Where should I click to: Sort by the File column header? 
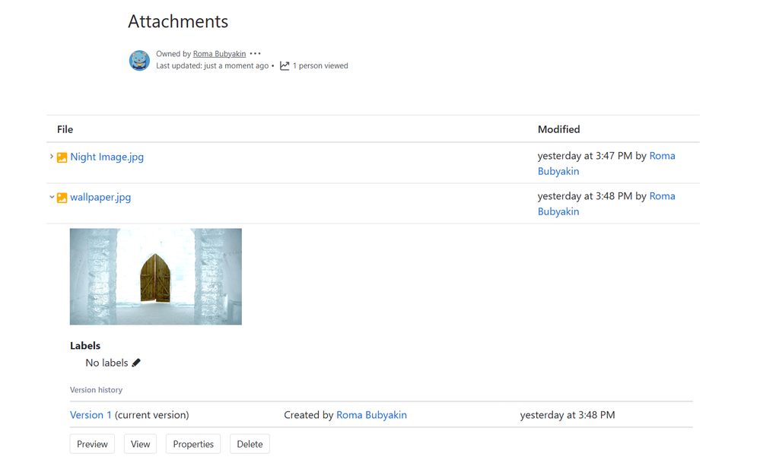(x=65, y=129)
